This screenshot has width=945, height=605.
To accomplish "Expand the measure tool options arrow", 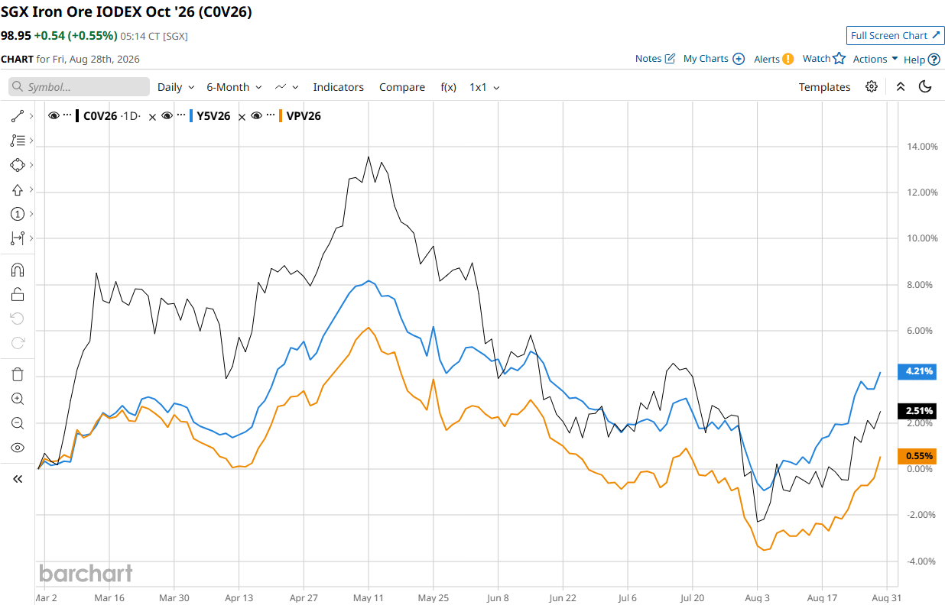I will pos(31,238).
